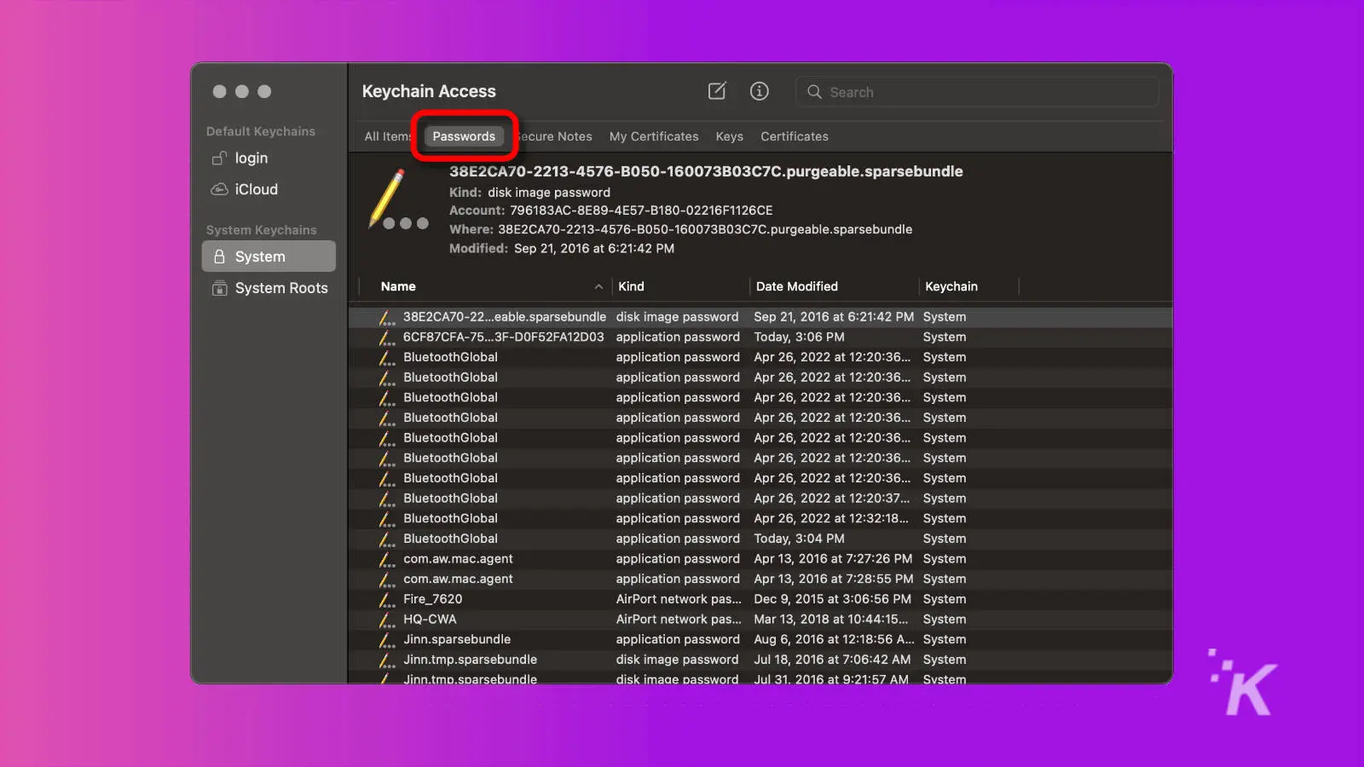Select the Fire_7620 AirPort network password
This screenshot has width=1364, height=767.
click(x=760, y=599)
